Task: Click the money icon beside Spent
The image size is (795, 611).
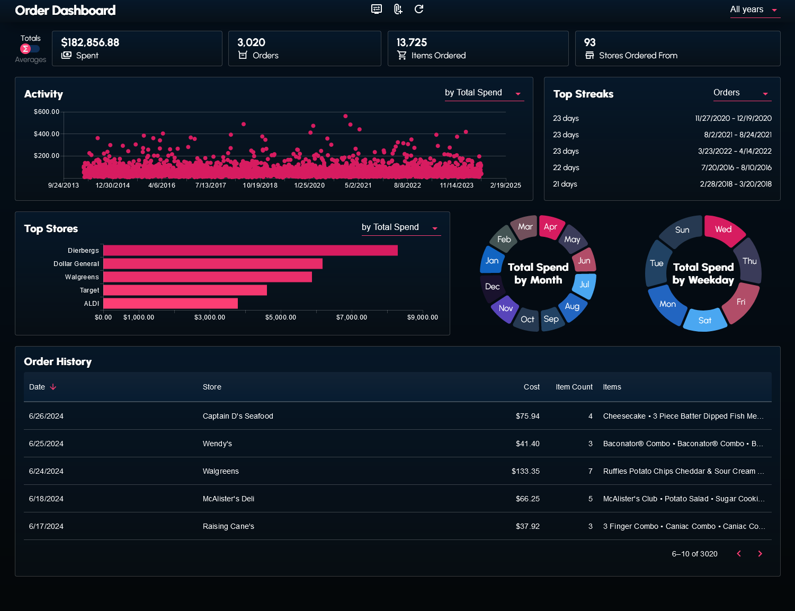Action: click(x=66, y=55)
